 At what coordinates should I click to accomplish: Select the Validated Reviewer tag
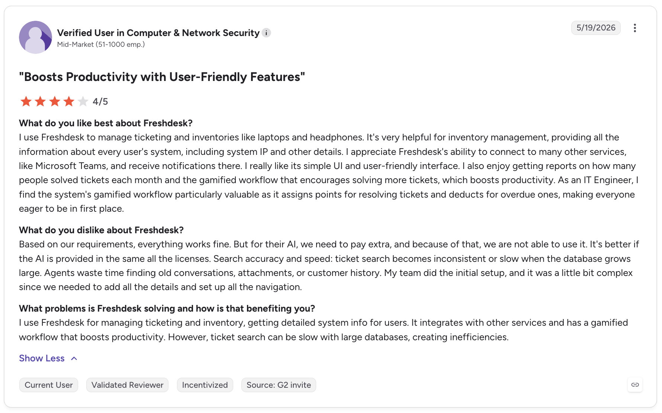pyautogui.click(x=127, y=385)
